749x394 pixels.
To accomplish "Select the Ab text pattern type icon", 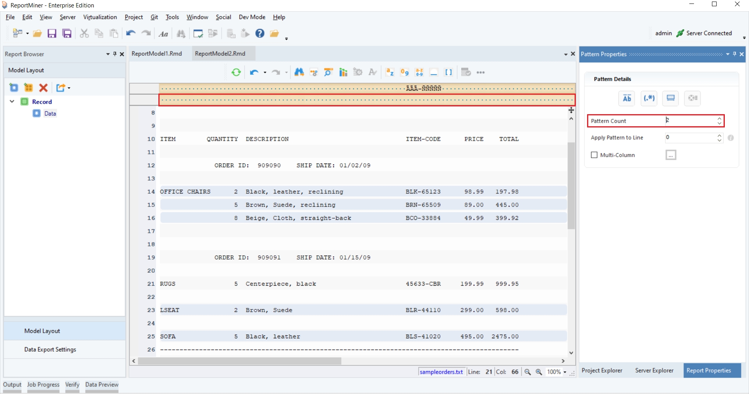I will coord(627,98).
